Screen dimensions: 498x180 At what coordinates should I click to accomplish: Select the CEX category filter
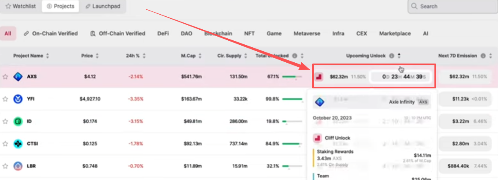(362, 34)
